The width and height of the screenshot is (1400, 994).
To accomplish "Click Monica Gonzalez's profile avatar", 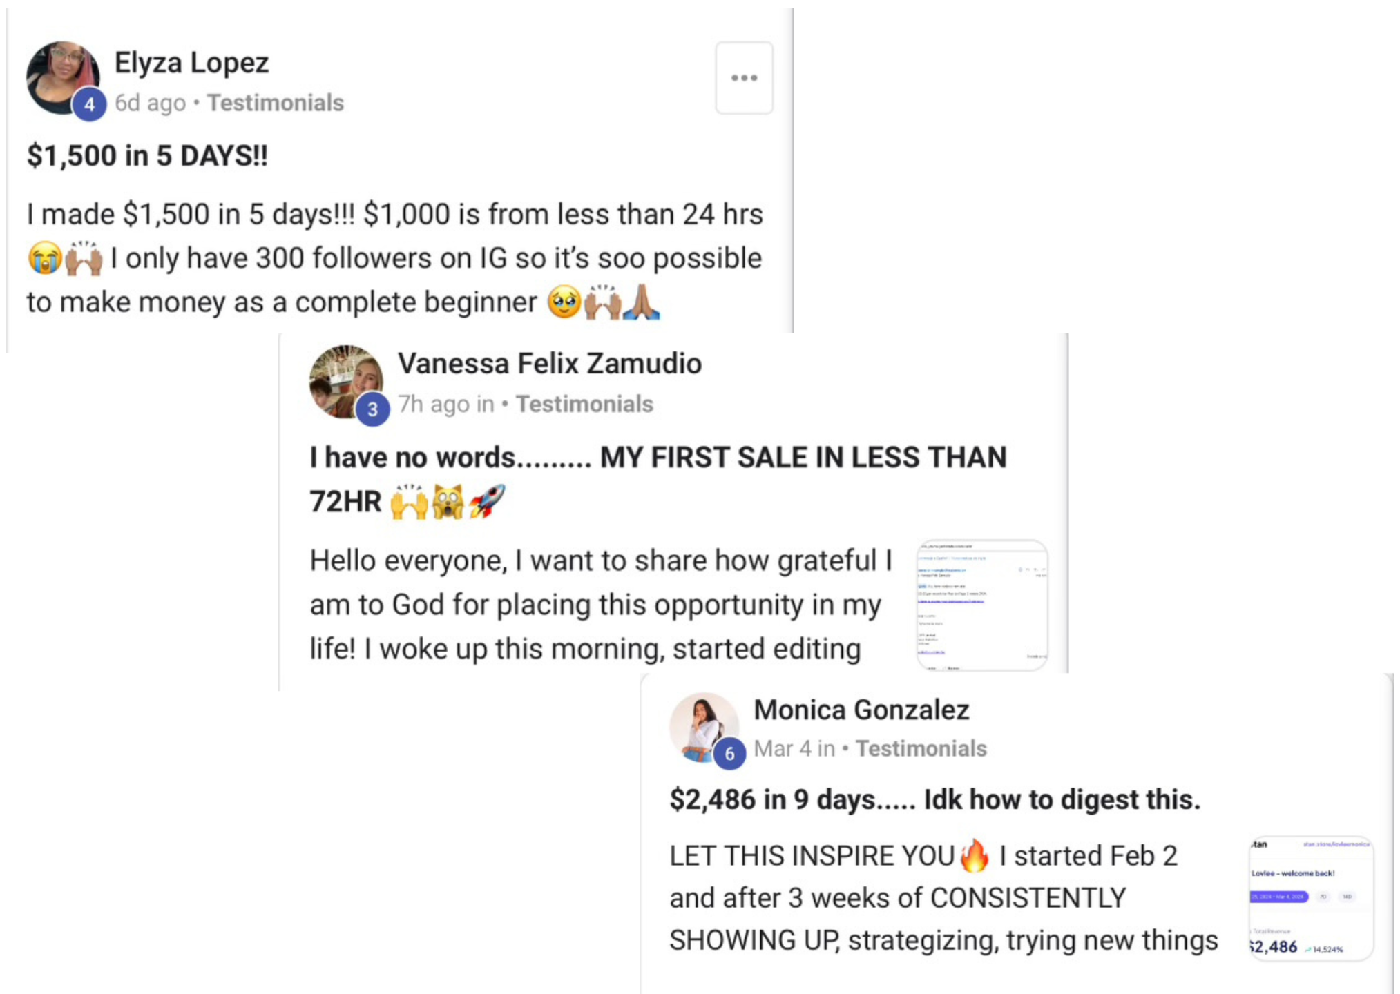I will [704, 728].
